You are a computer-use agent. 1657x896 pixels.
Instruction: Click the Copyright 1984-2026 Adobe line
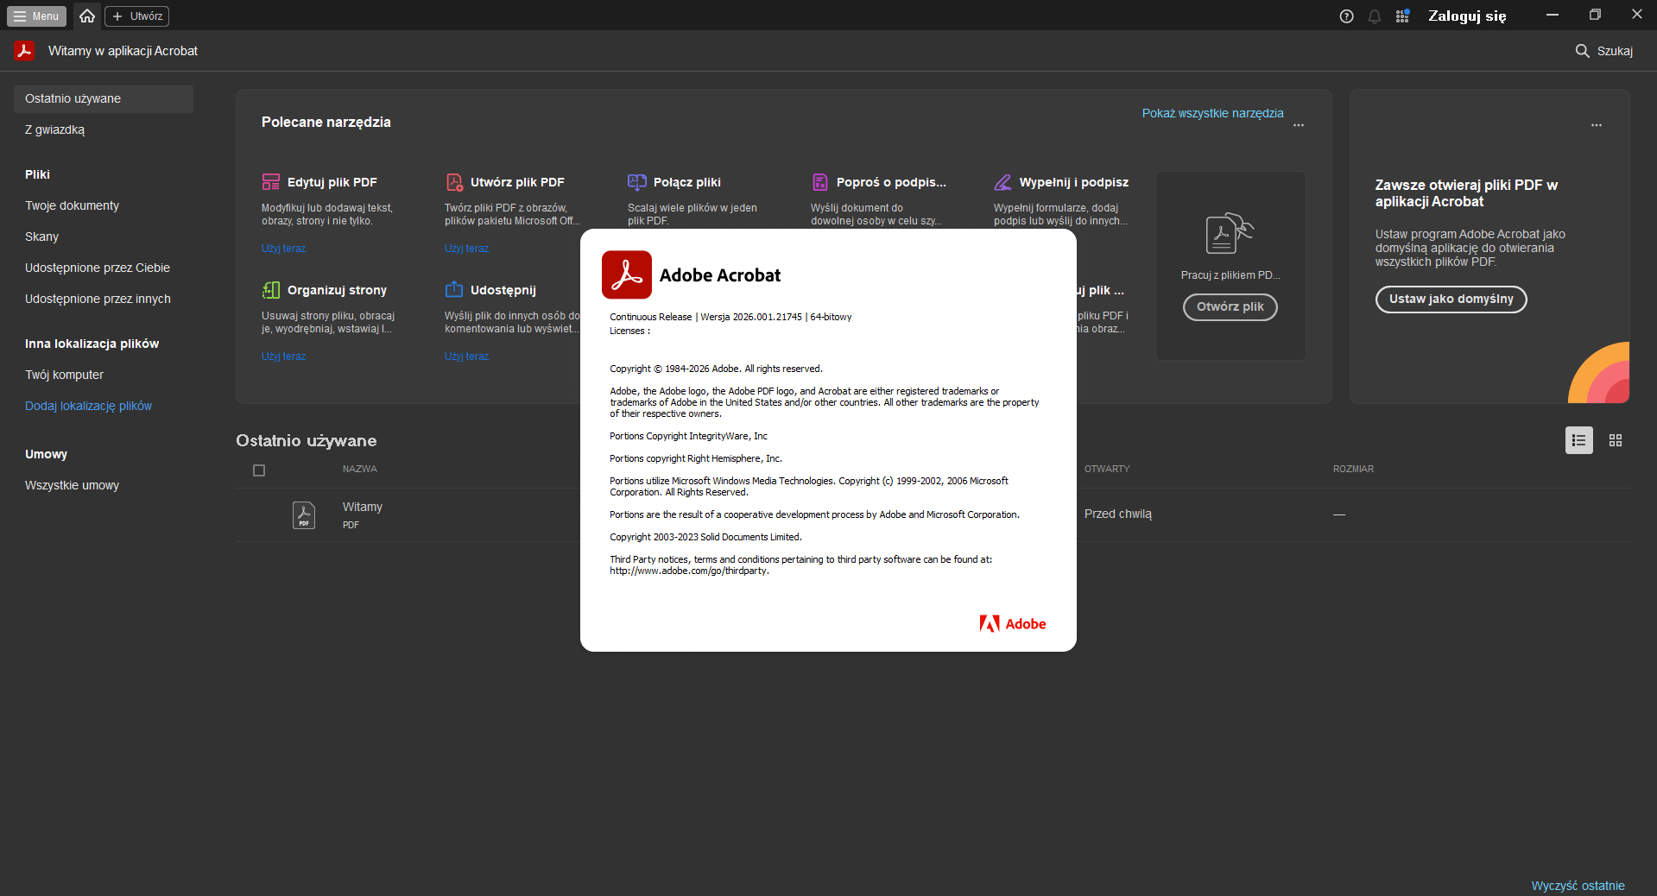click(x=716, y=369)
